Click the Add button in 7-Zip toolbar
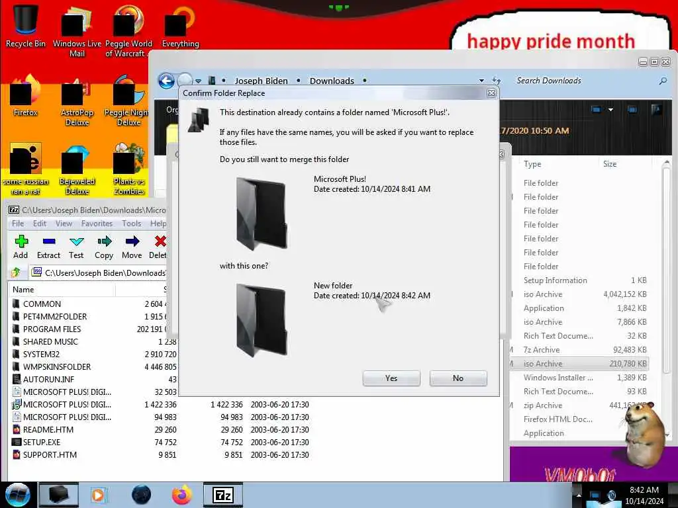The width and height of the screenshot is (678, 508). [x=21, y=247]
